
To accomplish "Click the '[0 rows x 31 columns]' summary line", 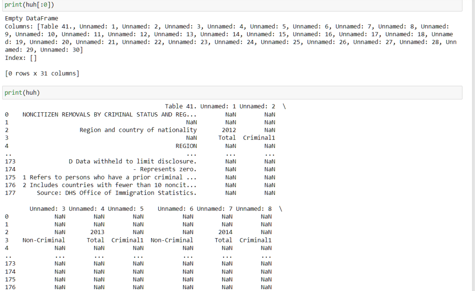I will tap(42, 74).
